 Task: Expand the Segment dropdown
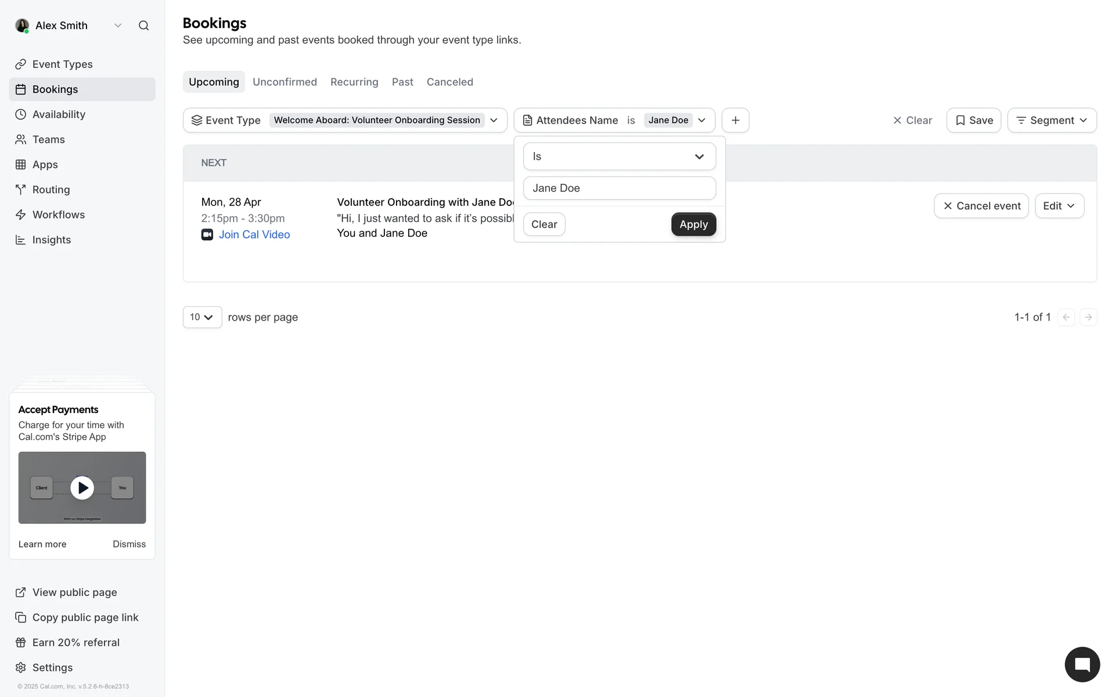click(1052, 120)
